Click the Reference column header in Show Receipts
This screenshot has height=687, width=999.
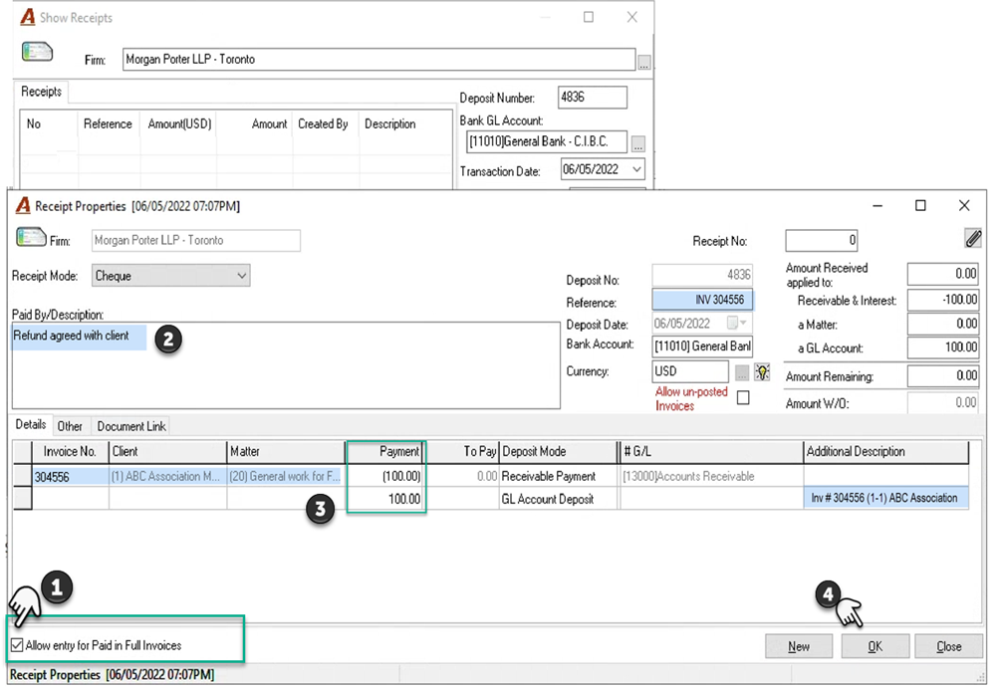(x=108, y=123)
